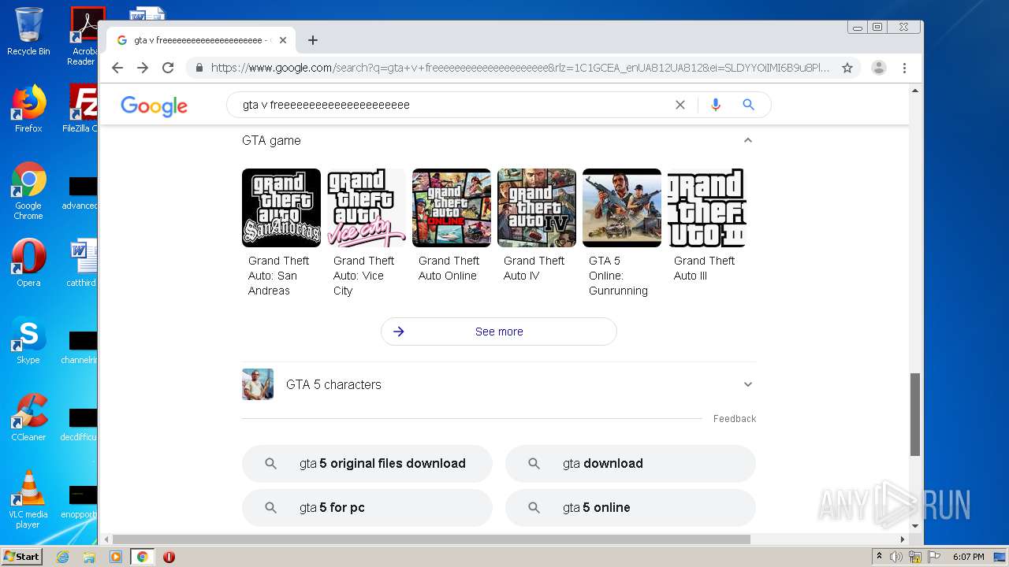Open Grand Theft Auto Online thumbnail

click(x=452, y=208)
